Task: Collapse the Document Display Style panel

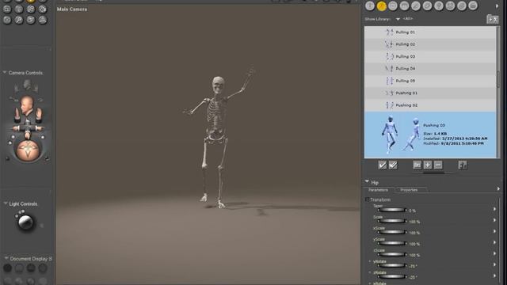Action: tap(6, 258)
